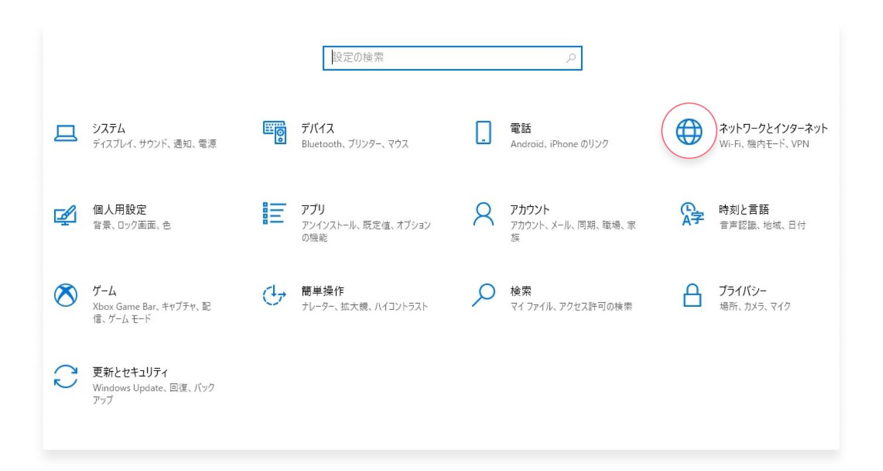
Task: Click the 電話 phone icon
Action: tap(483, 132)
